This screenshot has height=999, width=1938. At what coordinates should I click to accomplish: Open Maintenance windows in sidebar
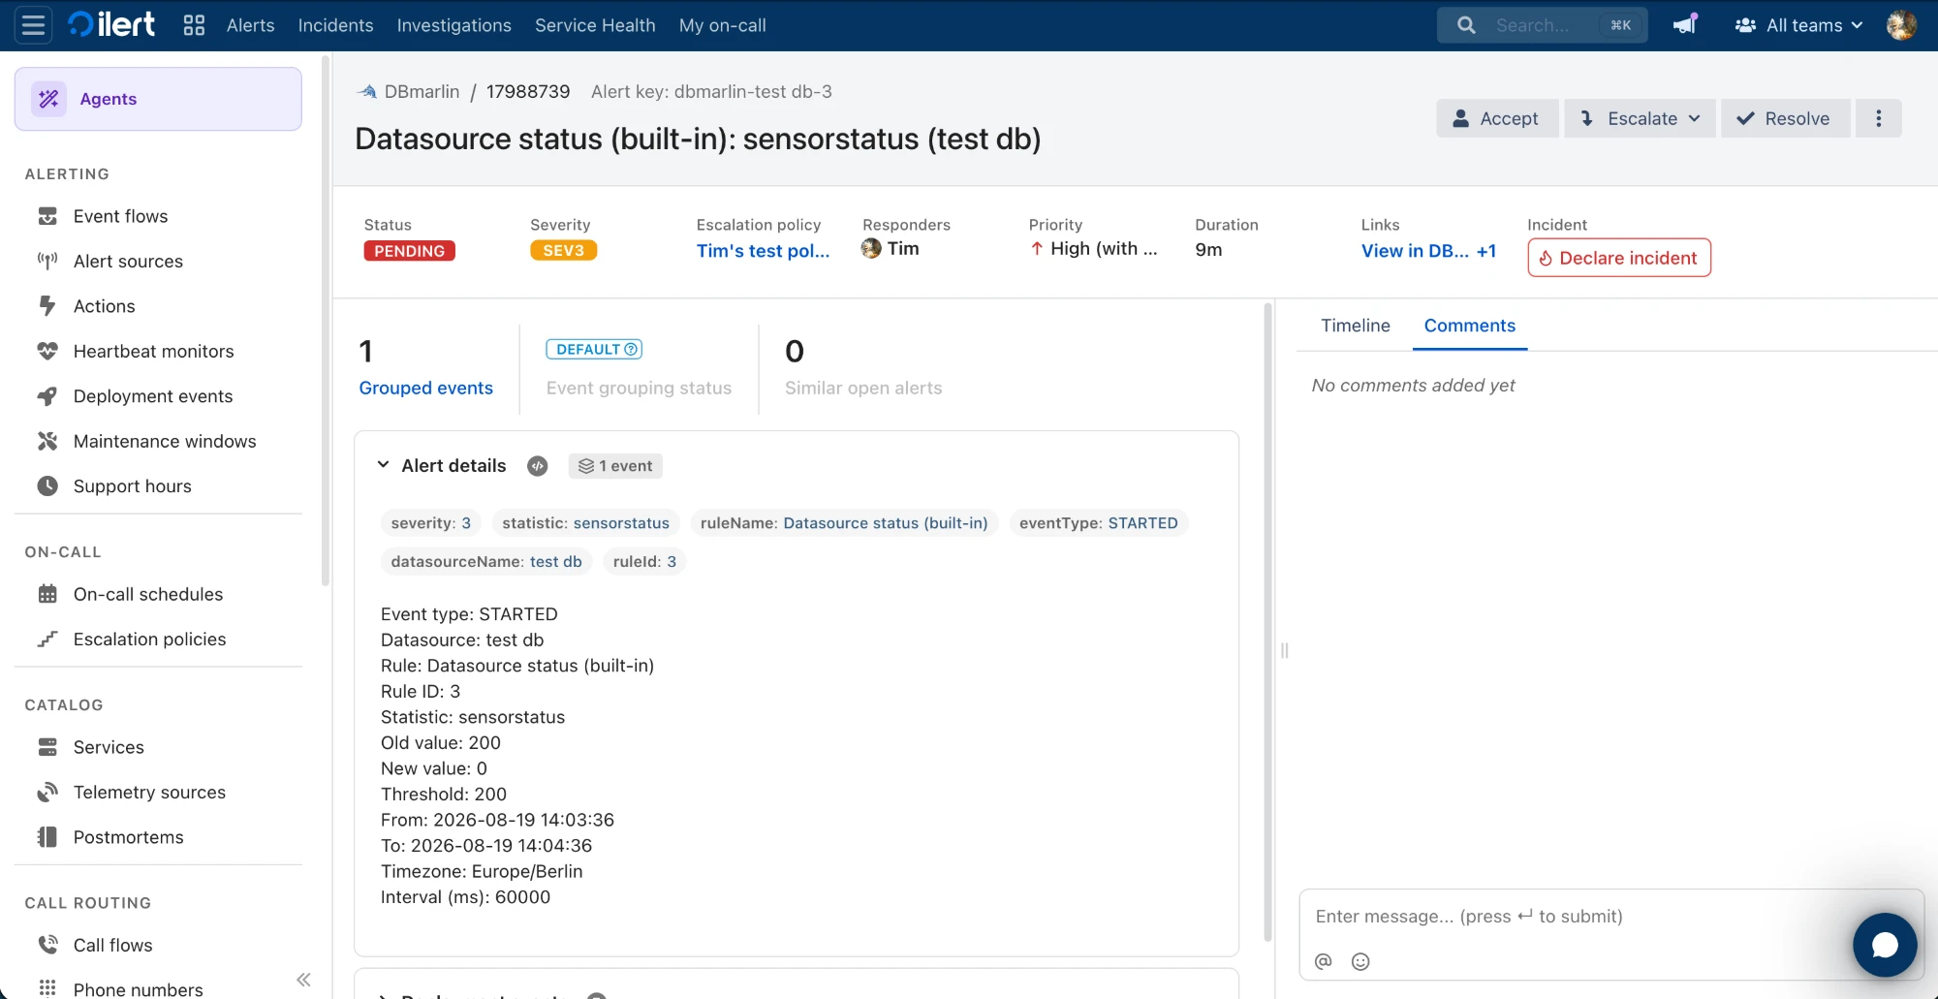[x=165, y=442]
